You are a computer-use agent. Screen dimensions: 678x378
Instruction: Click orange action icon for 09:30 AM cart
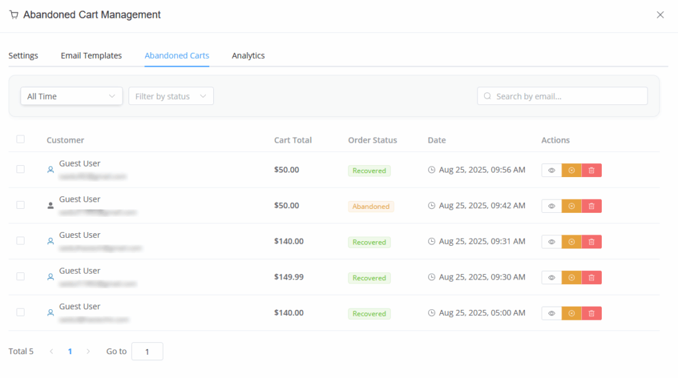[x=571, y=278]
